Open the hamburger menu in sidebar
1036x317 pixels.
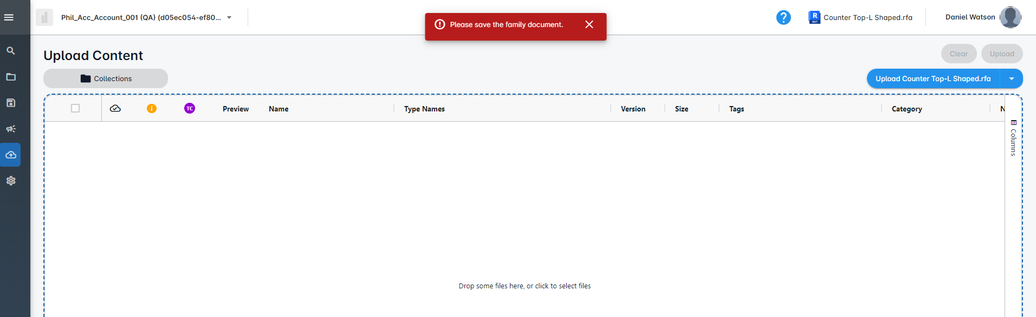pos(9,17)
